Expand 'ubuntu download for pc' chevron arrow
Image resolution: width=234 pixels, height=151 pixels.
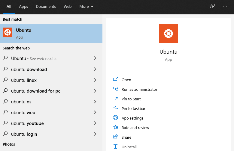coord(95,91)
